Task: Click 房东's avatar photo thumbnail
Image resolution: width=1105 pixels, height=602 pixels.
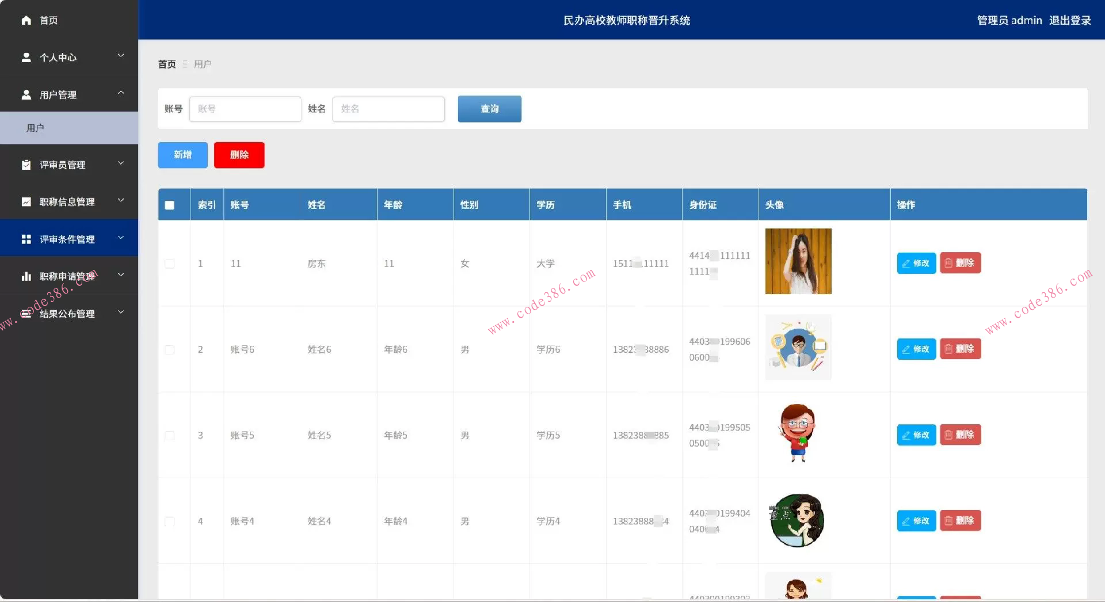Action: click(798, 261)
